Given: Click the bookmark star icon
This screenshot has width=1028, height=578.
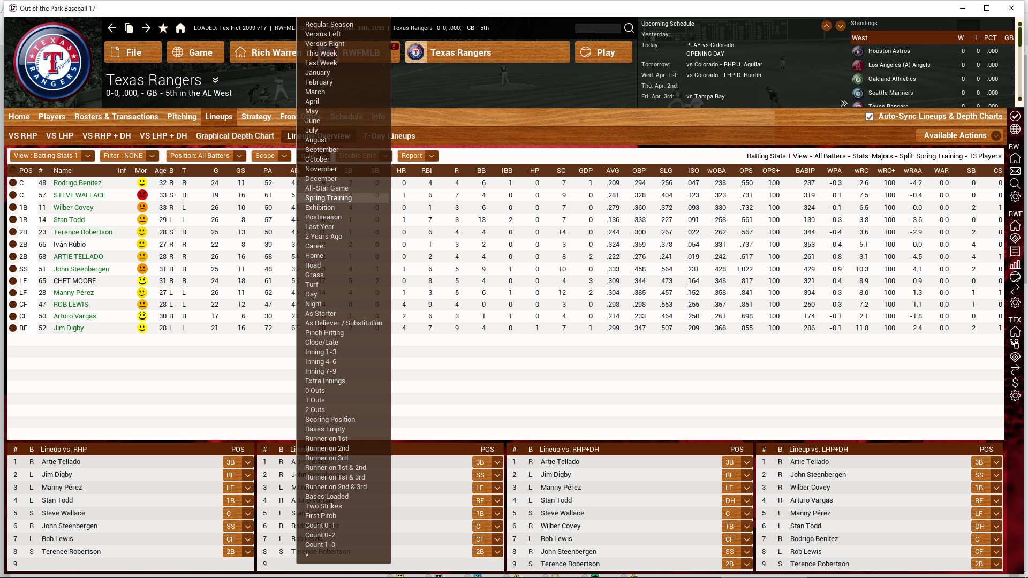Looking at the screenshot, I should pos(163,28).
